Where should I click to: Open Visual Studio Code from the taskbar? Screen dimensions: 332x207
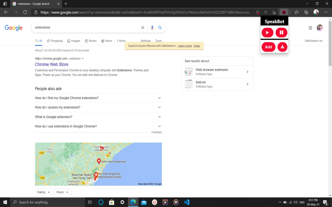tap(187, 202)
